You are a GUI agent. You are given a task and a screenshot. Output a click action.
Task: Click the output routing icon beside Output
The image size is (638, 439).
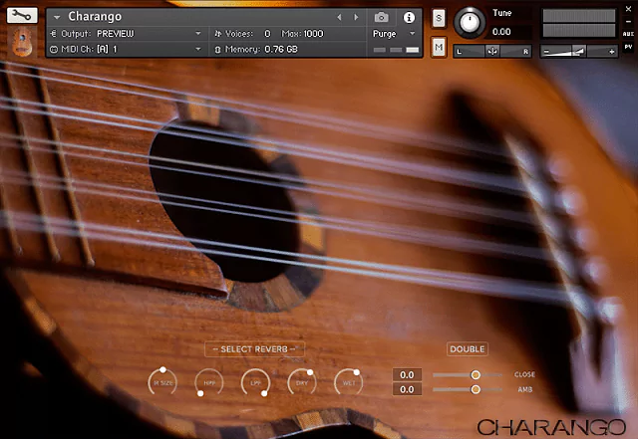tap(53, 33)
